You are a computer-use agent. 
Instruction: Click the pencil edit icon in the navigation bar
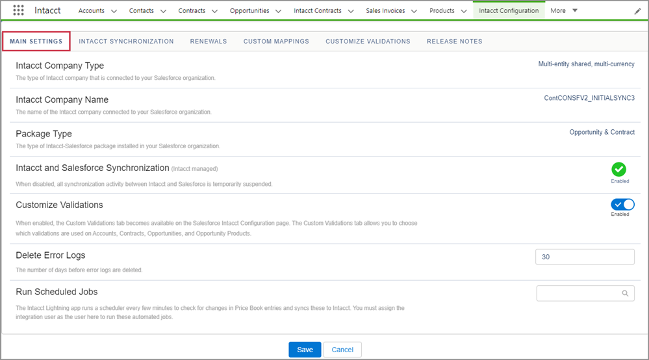(x=637, y=11)
